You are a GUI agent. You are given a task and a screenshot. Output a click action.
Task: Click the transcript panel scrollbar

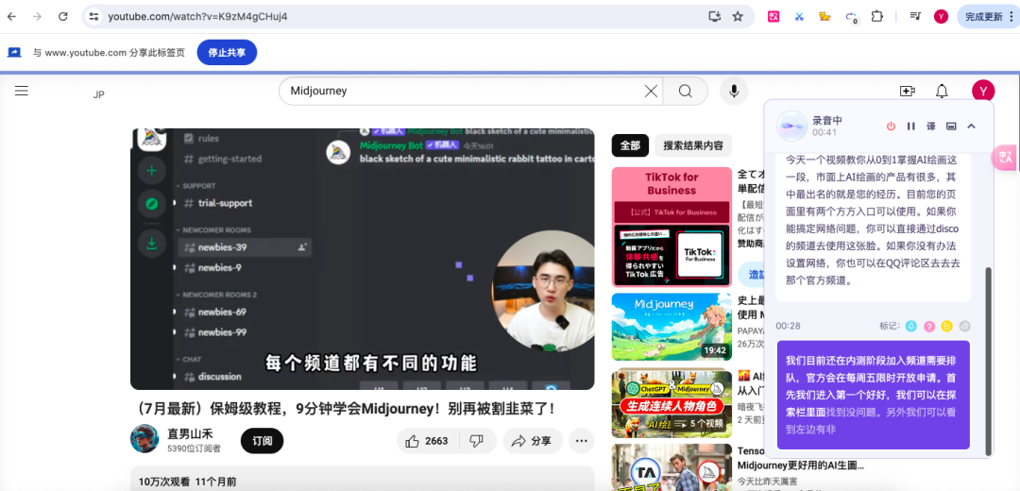(x=989, y=361)
